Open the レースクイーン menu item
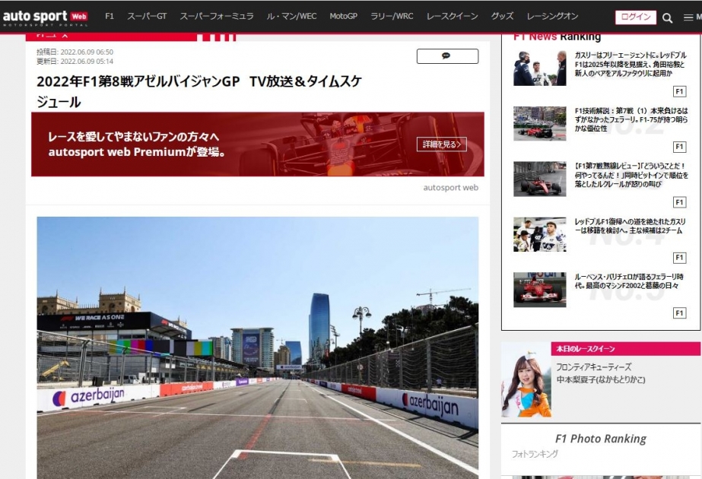Image resolution: width=702 pixels, height=479 pixels. pyautogui.click(x=453, y=16)
